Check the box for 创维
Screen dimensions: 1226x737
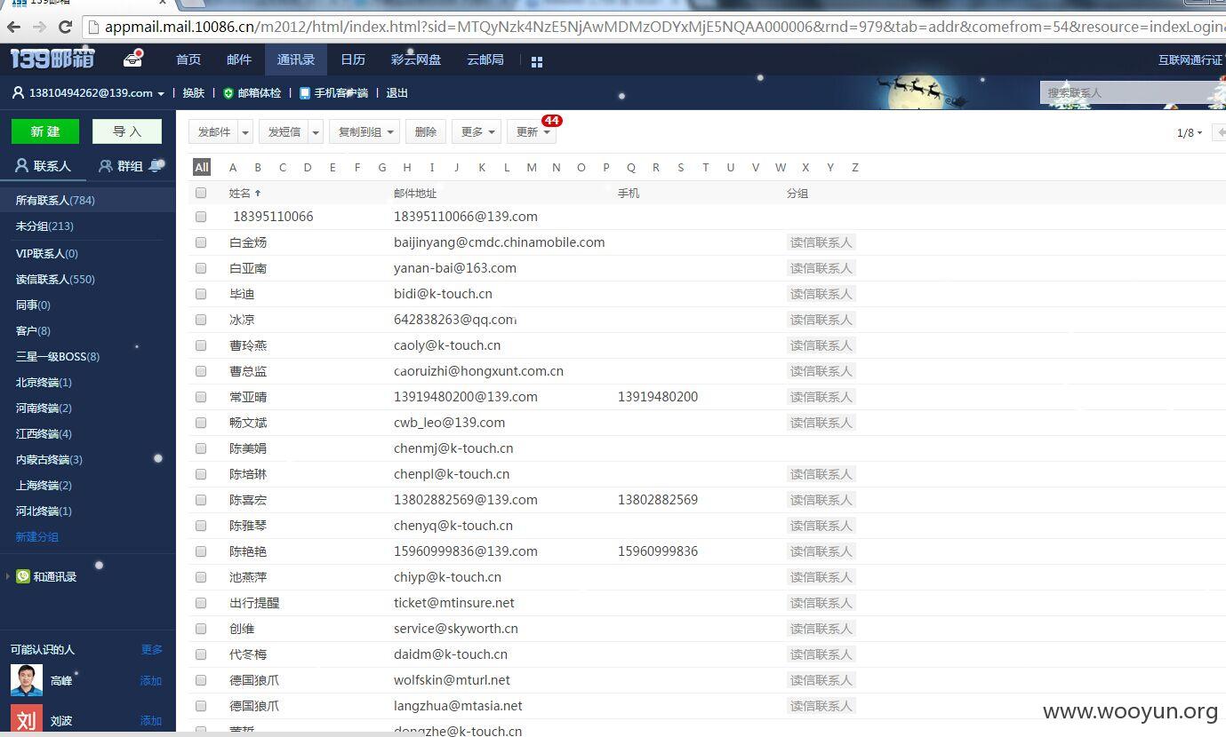[201, 629]
